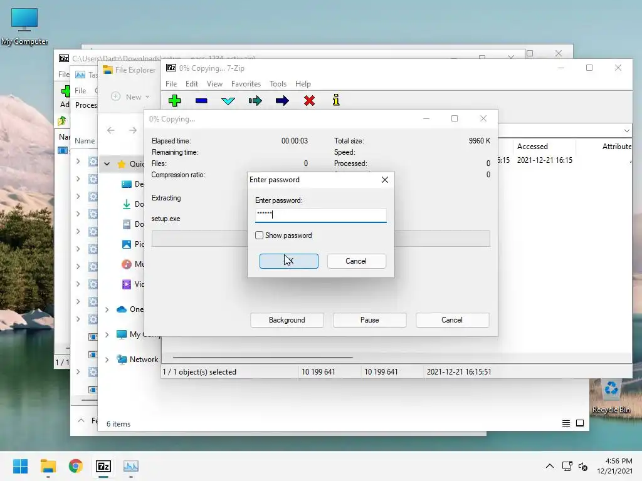Open the Edit menu in 7-Zip
This screenshot has height=481, width=642.
[x=192, y=84]
